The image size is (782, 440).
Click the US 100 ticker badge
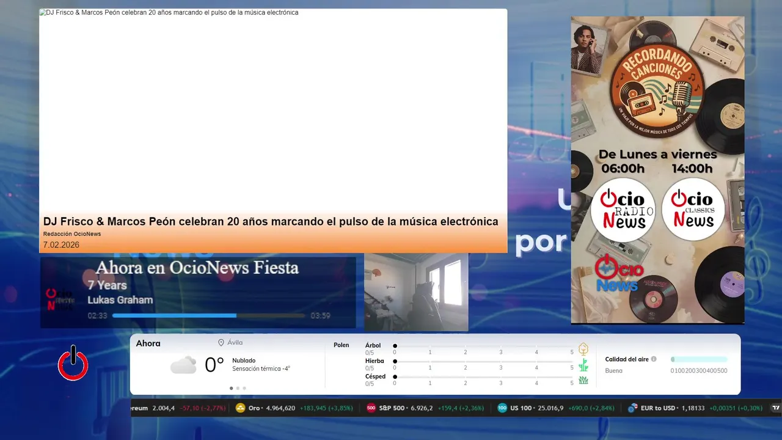(502, 408)
